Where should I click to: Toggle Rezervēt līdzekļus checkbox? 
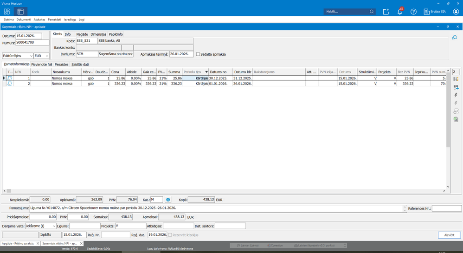[170, 235]
